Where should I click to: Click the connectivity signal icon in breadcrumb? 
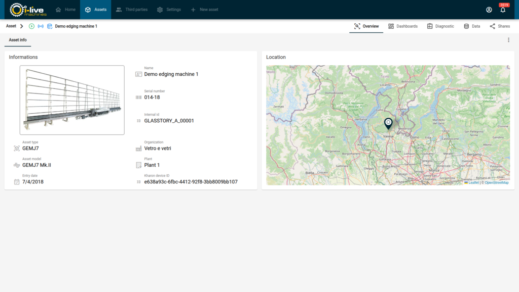41,26
